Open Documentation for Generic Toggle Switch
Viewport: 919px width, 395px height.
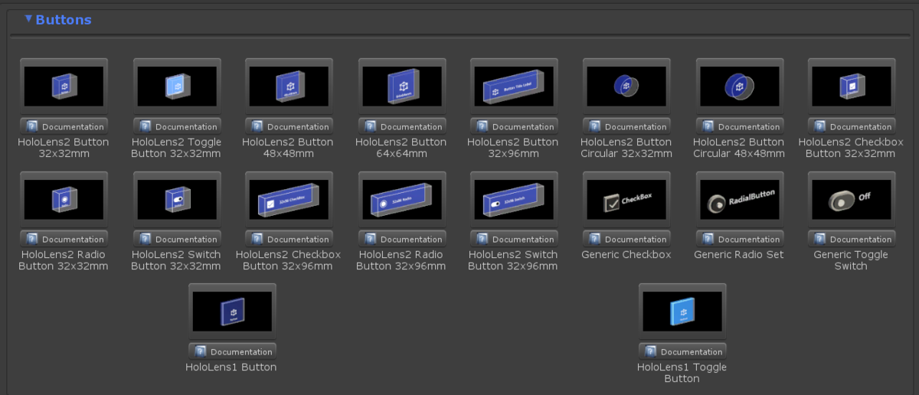point(852,239)
